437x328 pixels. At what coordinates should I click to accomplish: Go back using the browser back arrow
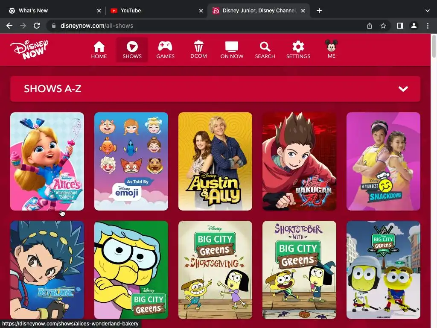pyautogui.click(x=9, y=26)
